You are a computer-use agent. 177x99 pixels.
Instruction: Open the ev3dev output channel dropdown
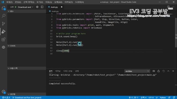137,71
